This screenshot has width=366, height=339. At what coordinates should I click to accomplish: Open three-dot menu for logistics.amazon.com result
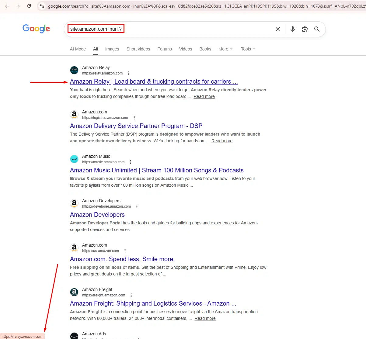(x=134, y=118)
